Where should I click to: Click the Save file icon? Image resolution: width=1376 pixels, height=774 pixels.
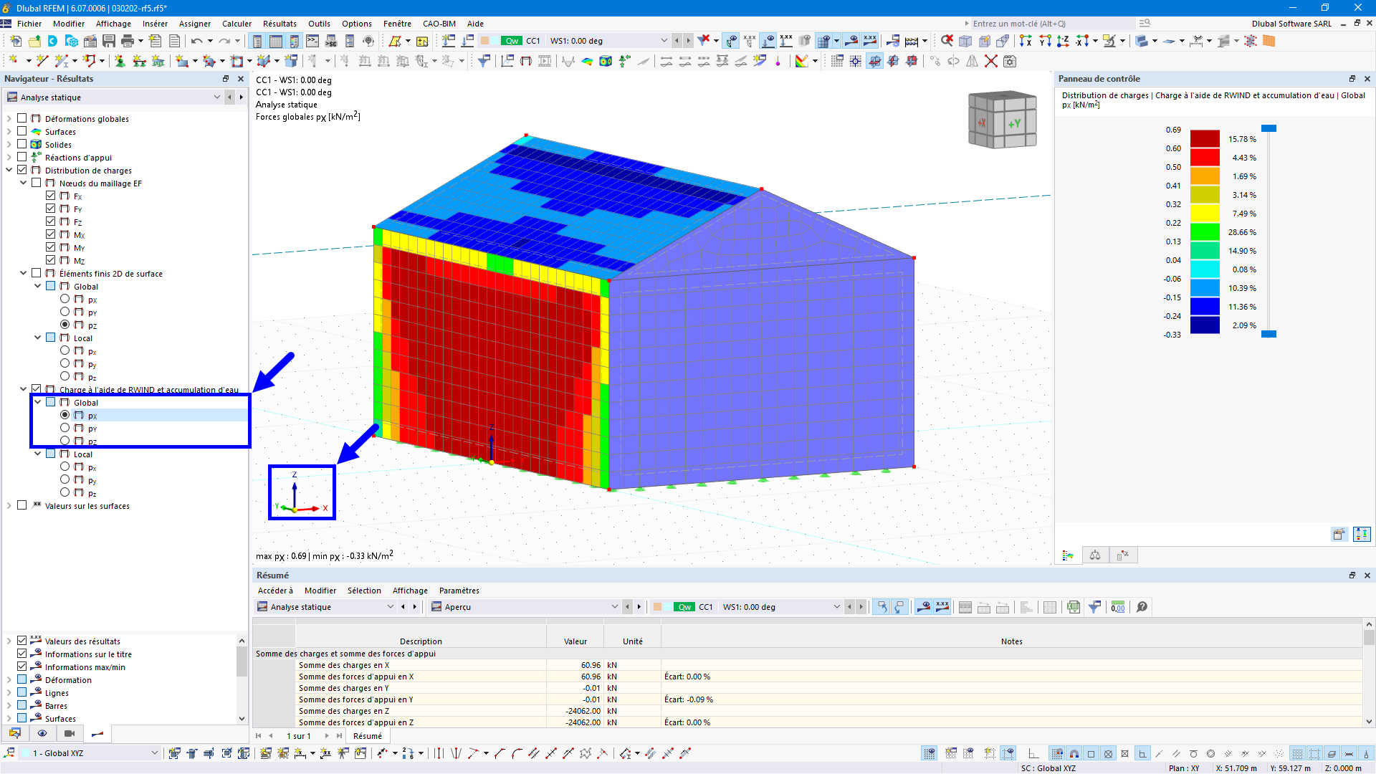pyautogui.click(x=109, y=41)
